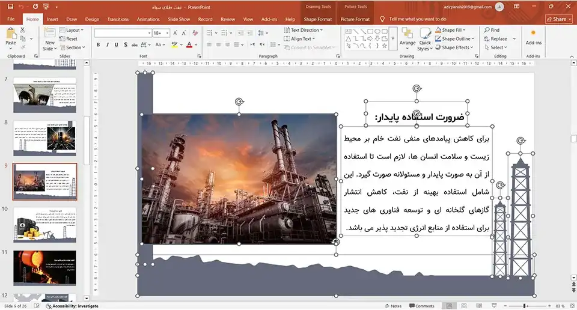Click the rotate handle above the image
Image resolution: width=577 pixels, height=310 pixels.
click(239, 102)
